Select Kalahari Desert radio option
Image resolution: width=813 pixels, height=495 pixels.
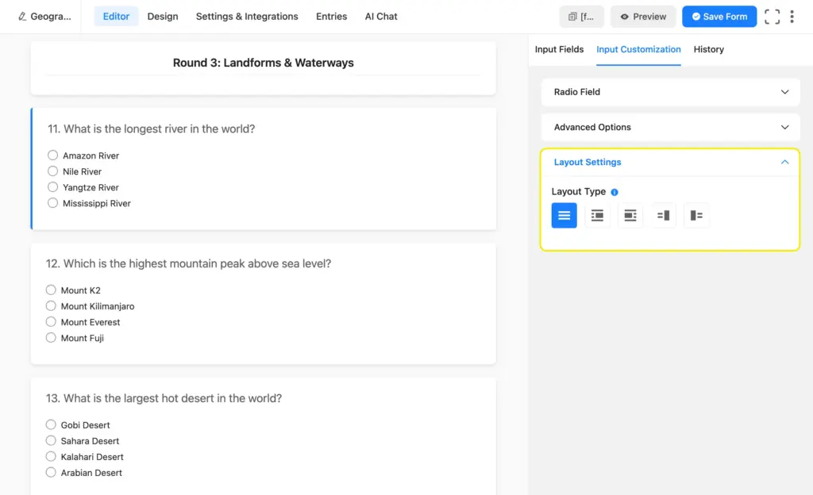pyautogui.click(x=51, y=457)
